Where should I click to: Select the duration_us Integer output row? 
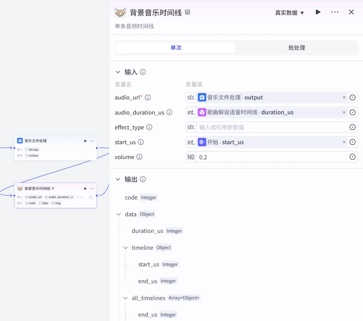[157, 231]
